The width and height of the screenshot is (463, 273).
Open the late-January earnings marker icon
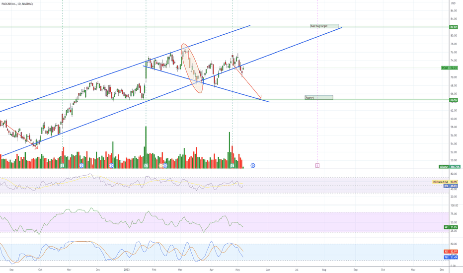pos(146,166)
